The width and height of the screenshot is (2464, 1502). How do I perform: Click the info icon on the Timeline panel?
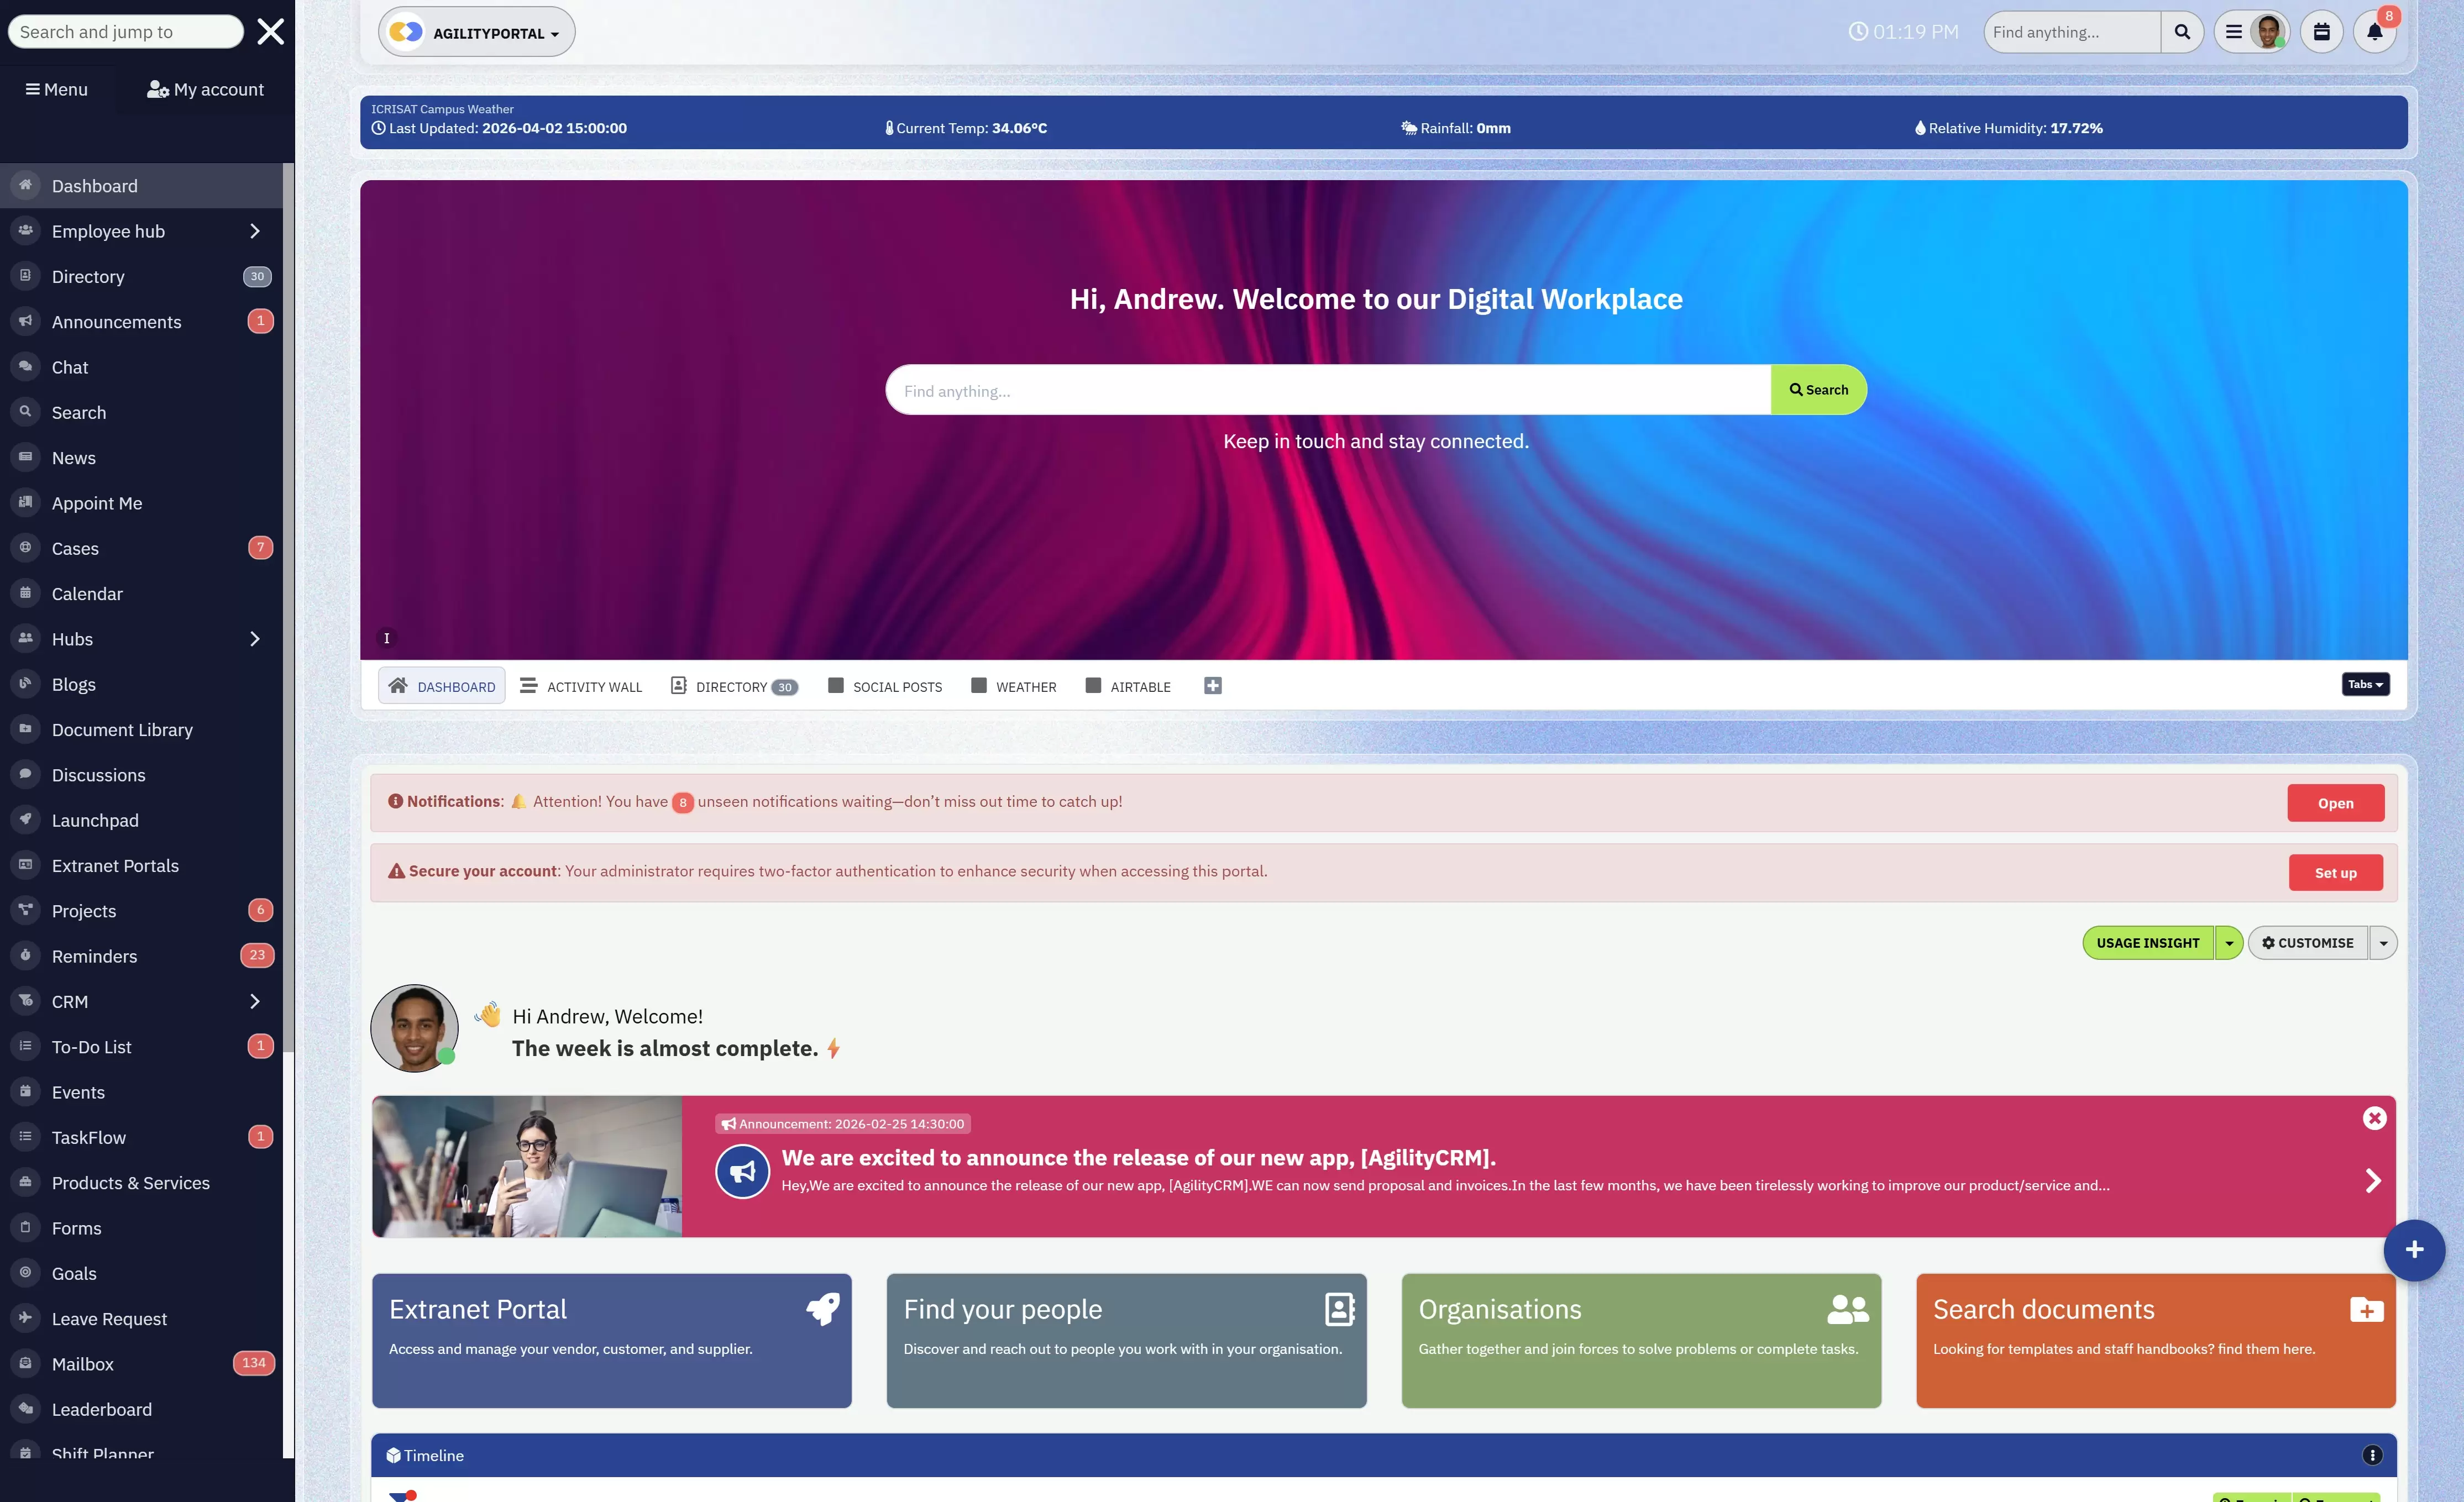pyautogui.click(x=2372, y=1455)
